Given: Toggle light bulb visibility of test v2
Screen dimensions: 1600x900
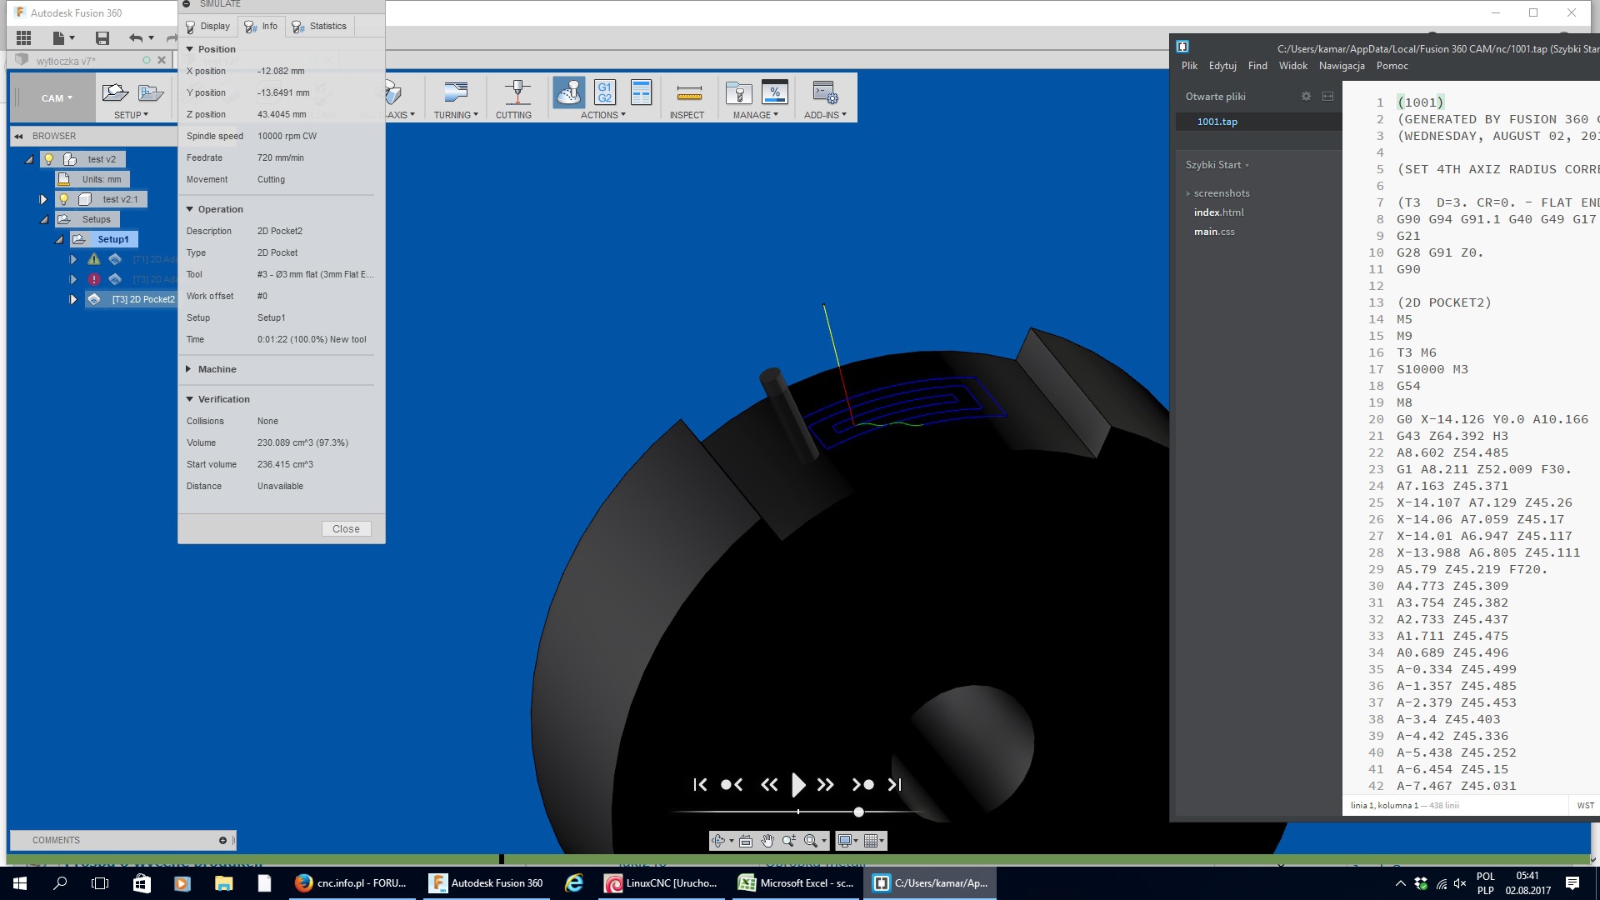Looking at the screenshot, I should 49,159.
